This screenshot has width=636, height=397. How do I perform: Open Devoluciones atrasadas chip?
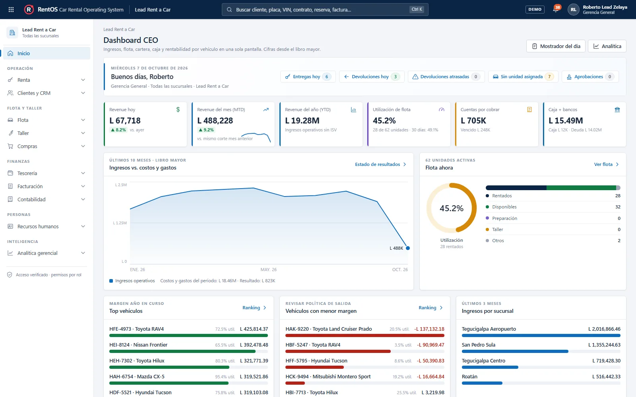tap(446, 77)
